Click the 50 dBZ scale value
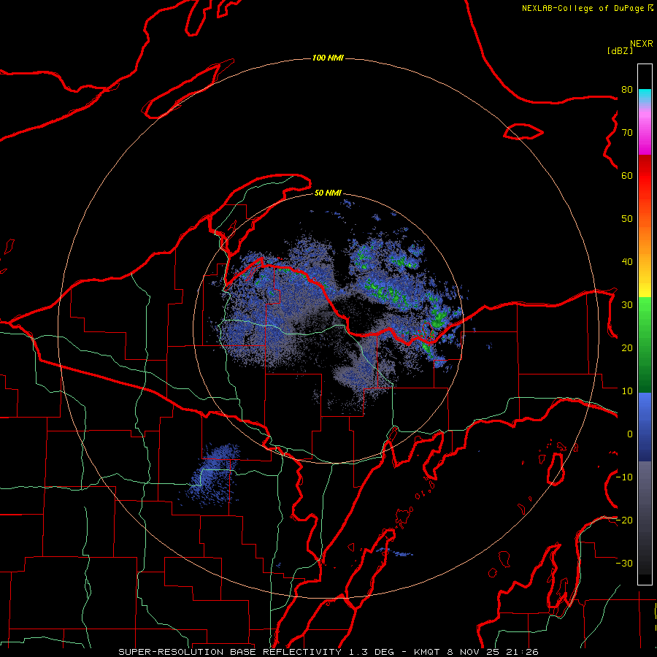The image size is (657, 657). pos(627,219)
